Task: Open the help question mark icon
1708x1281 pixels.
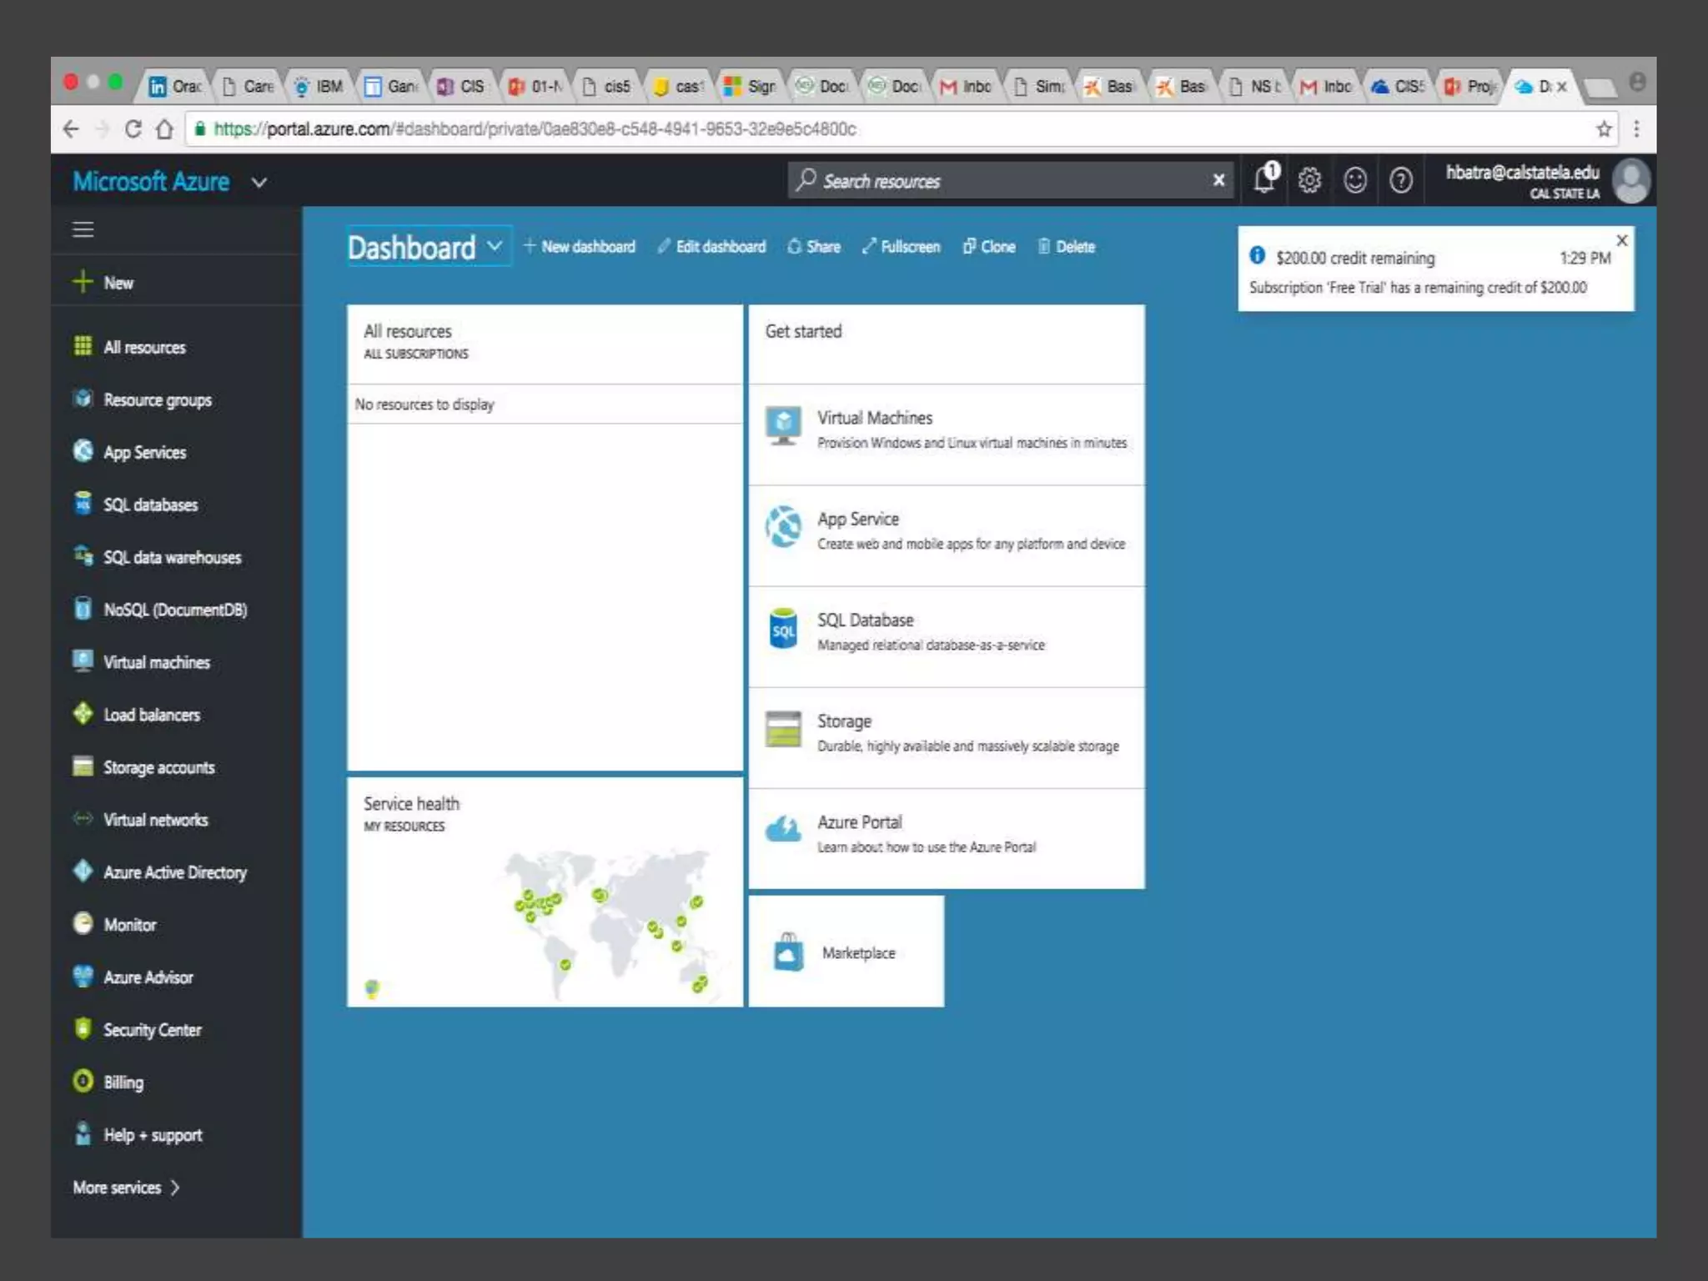Action: (1401, 180)
